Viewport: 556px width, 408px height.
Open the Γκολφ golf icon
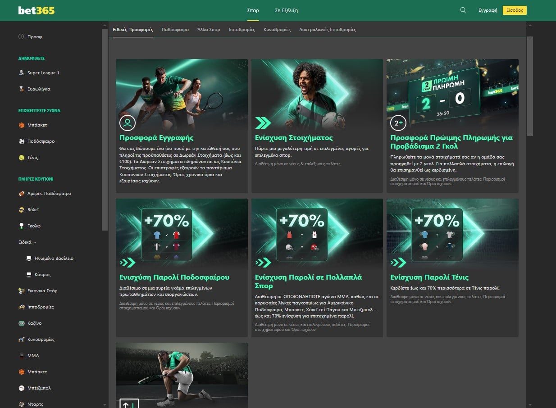pyautogui.click(x=21, y=226)
